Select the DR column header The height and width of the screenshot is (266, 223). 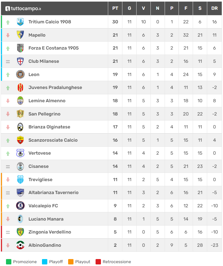click(214, 9)
